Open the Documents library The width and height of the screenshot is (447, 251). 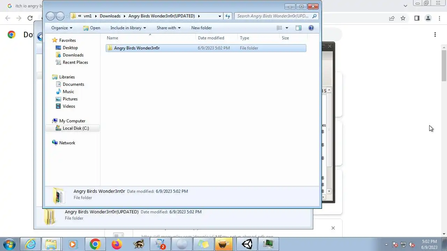[73, 84]
